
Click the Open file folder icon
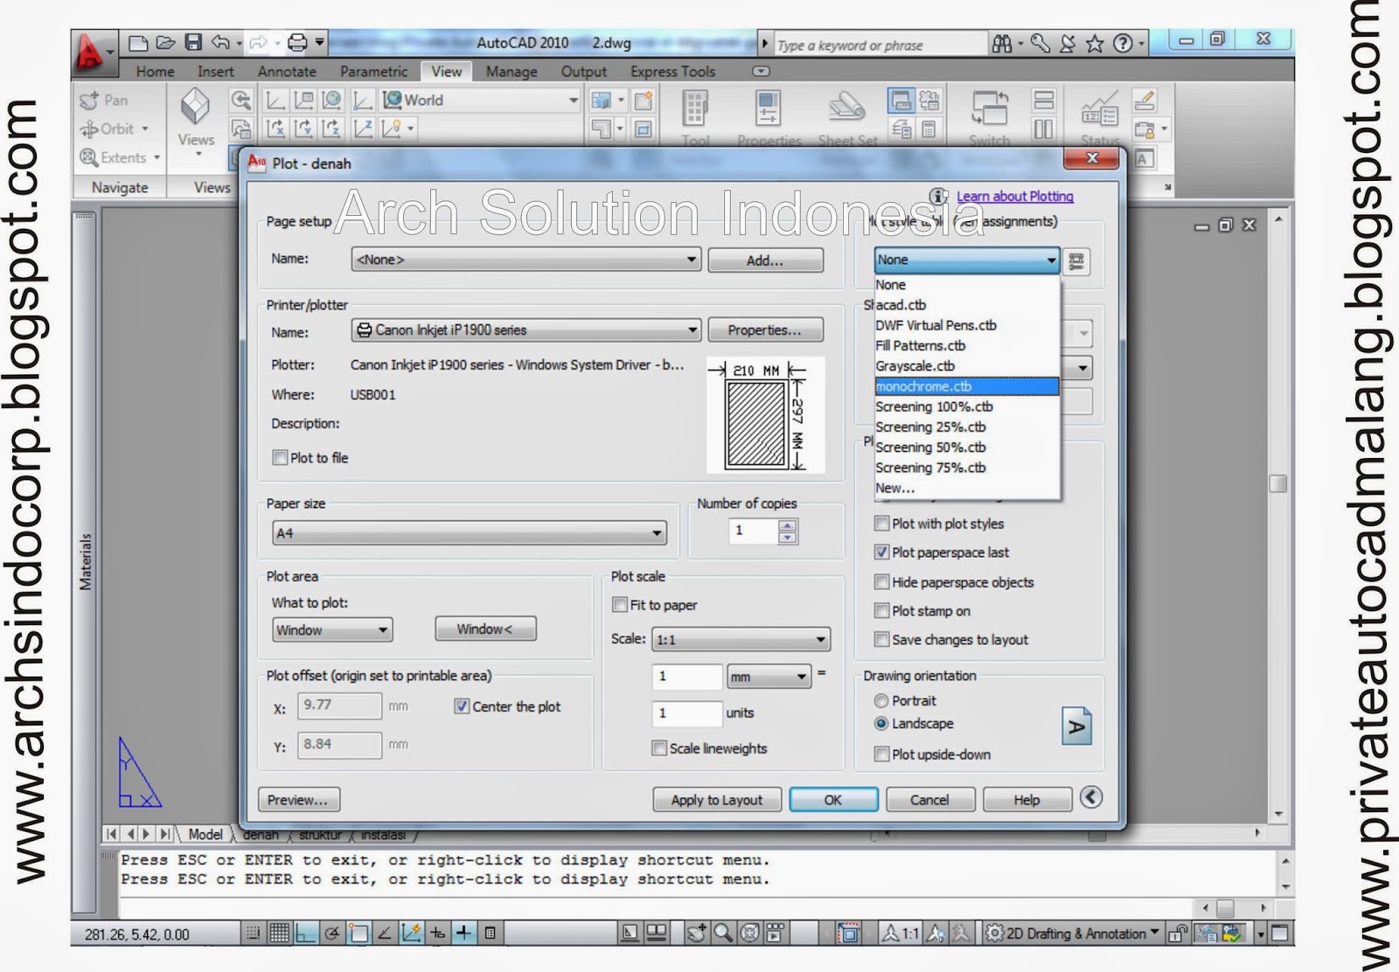tap(165, 43)
